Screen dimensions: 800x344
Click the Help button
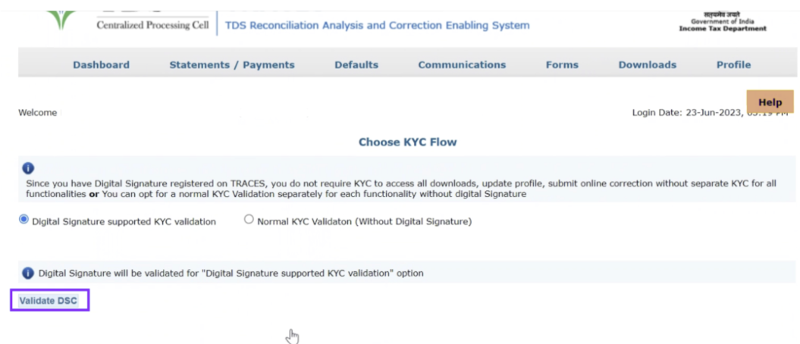click(x=770, y=102)
